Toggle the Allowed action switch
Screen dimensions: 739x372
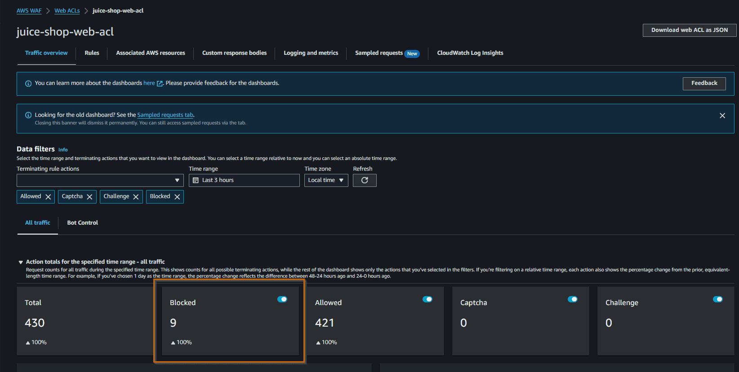427,299
